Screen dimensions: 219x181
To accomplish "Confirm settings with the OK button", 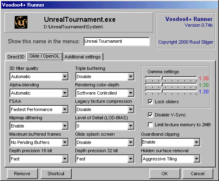I will (x=165, y=174).
